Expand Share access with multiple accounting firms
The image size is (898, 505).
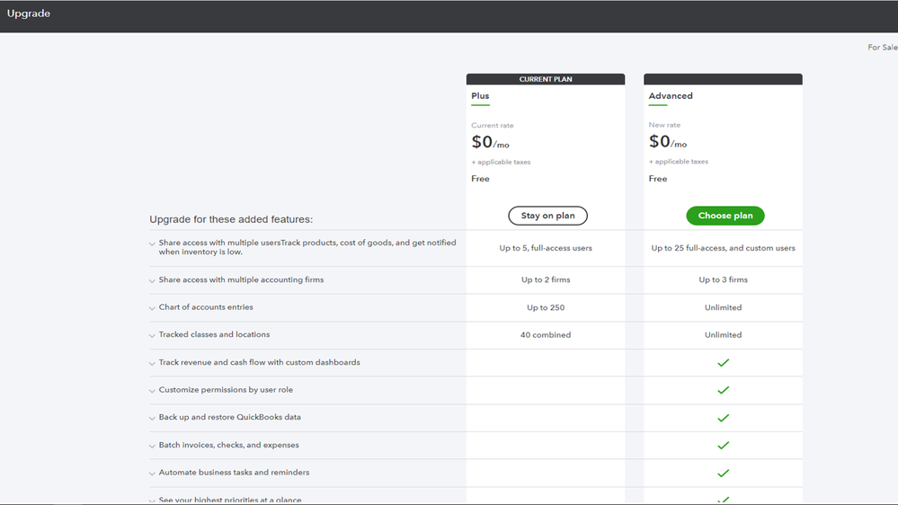click(x=152, y=280)
